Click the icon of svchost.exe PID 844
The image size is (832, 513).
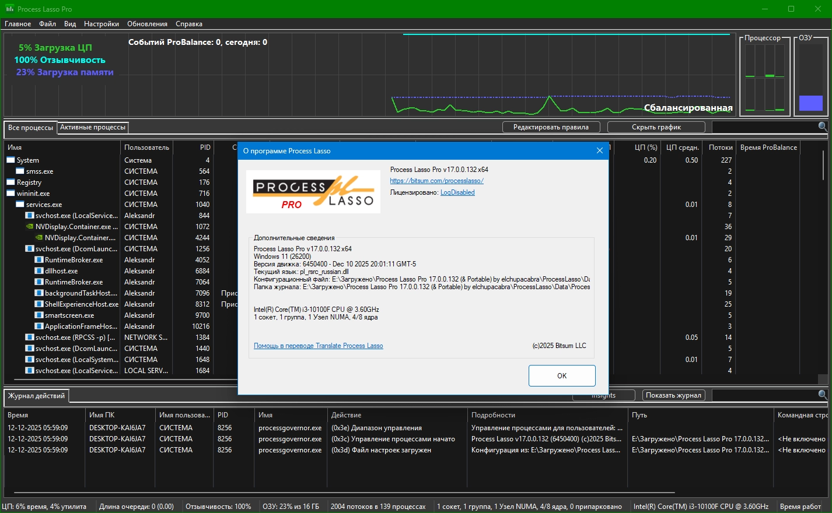pyautogui.click(x=29, y=215)
